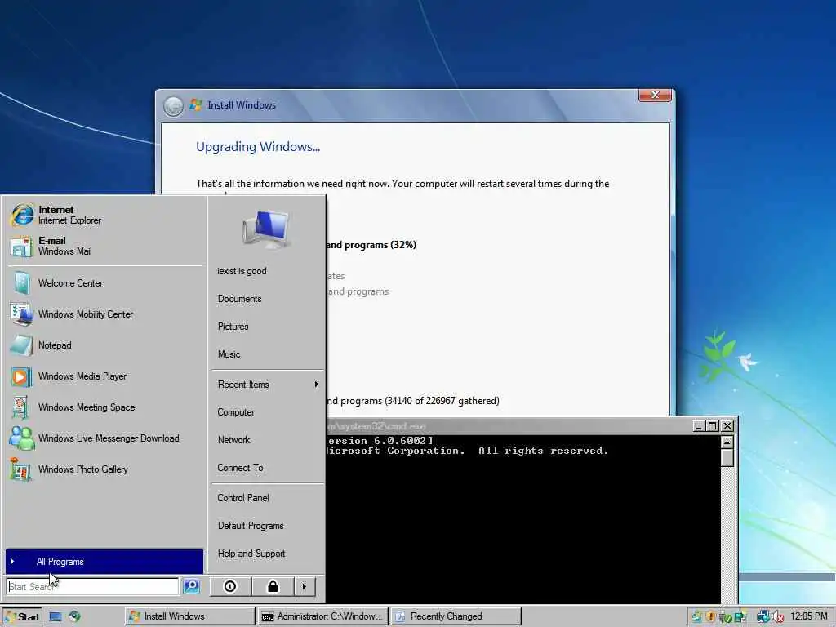836x627 pixels.
Task: Expand All Programs list
Action: pyautogui.click(x=104, y=562)
